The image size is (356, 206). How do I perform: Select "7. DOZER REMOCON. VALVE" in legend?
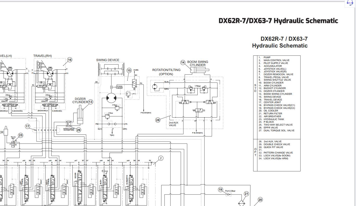click(x=276, y=74)
